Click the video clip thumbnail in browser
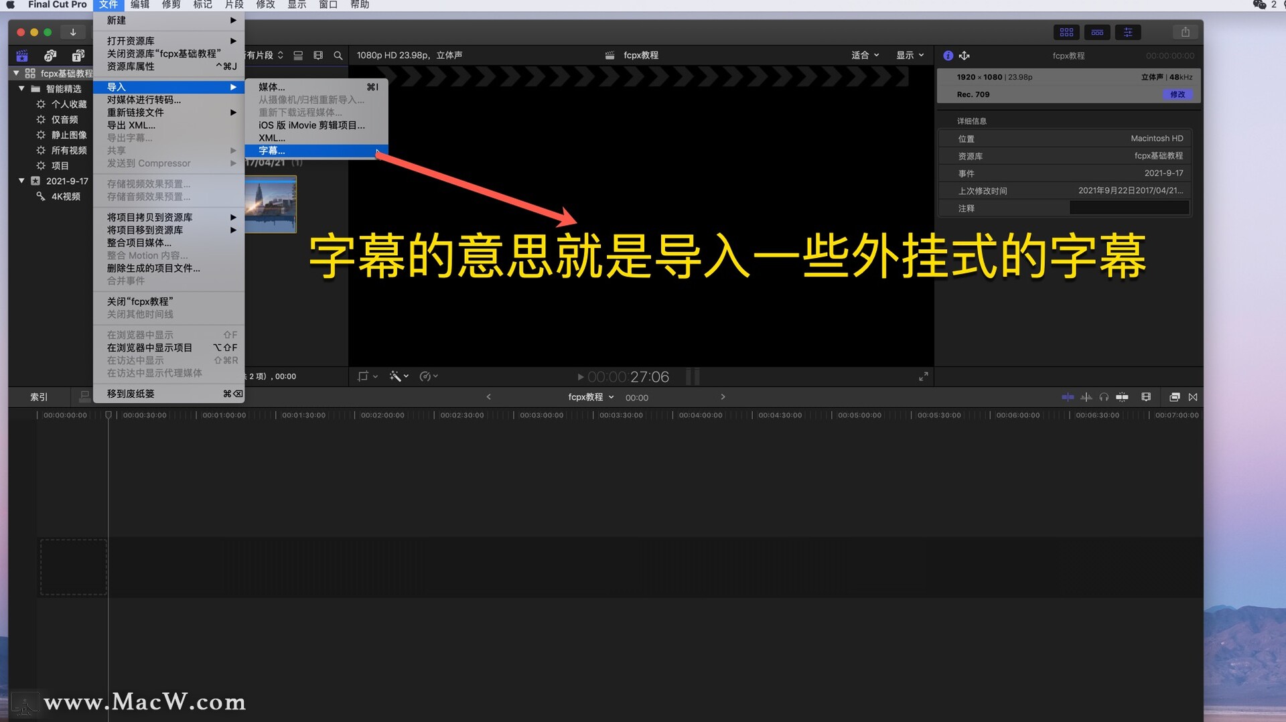This screenshot has width=1286, height=722. [271, 204]
